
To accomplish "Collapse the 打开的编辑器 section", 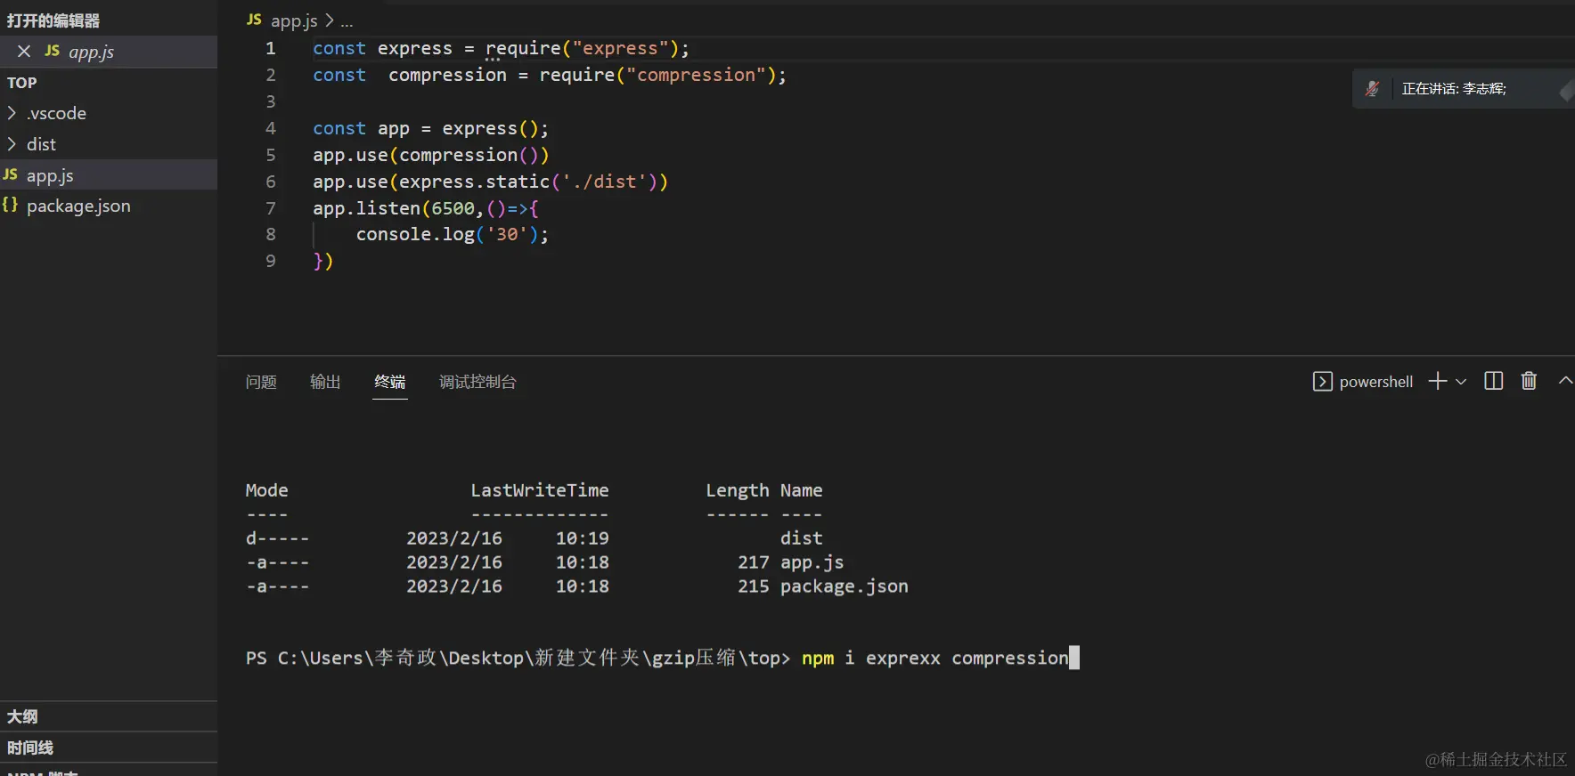I will tap(109, 20).
